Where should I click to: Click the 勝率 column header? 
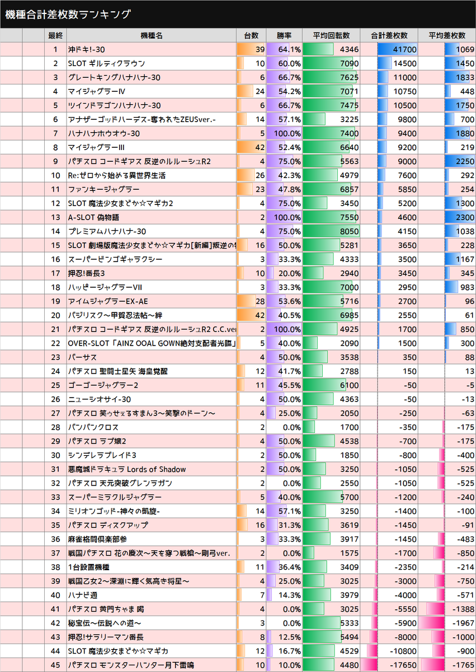coord(284,35)
